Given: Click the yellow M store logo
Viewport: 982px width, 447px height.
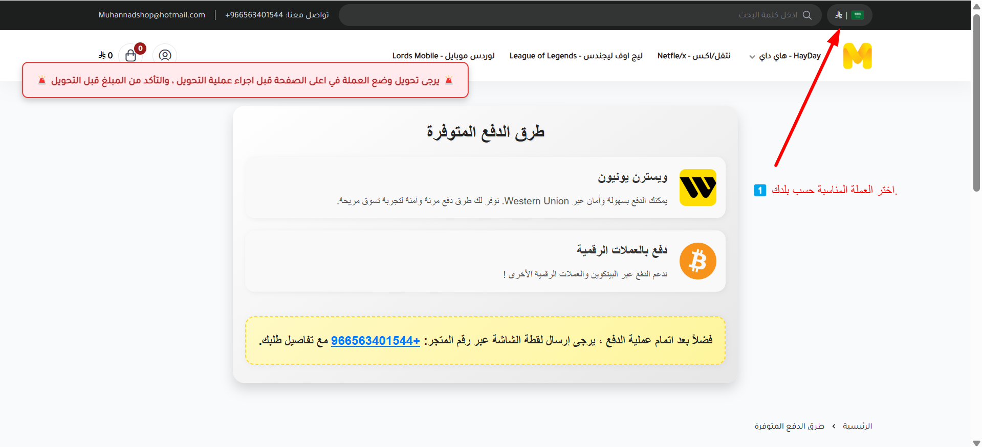Looking at the screenshot, I should coord(857,56).
